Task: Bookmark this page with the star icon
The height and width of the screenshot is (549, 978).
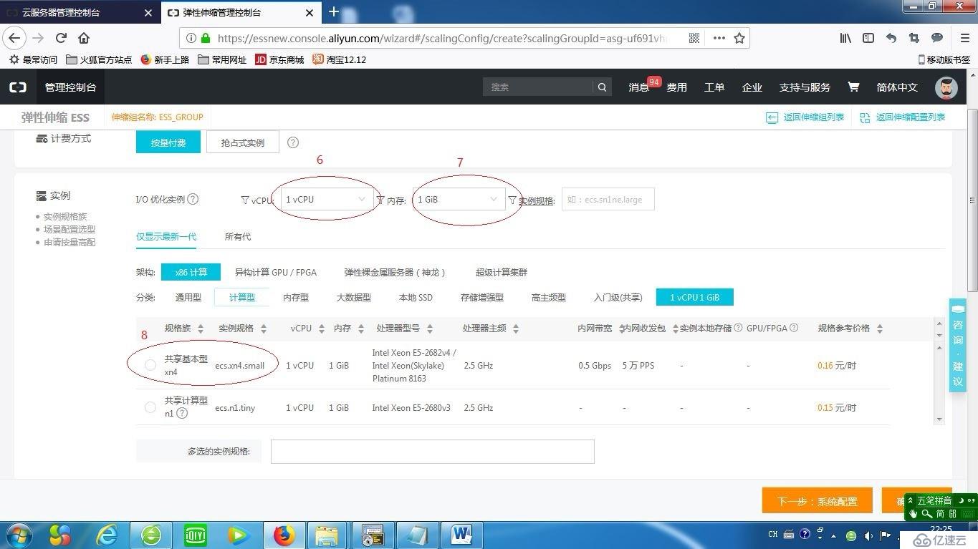Action: pos(739,38)
